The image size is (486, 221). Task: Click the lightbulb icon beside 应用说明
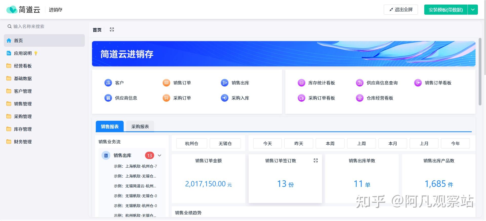tap(36, 53)
